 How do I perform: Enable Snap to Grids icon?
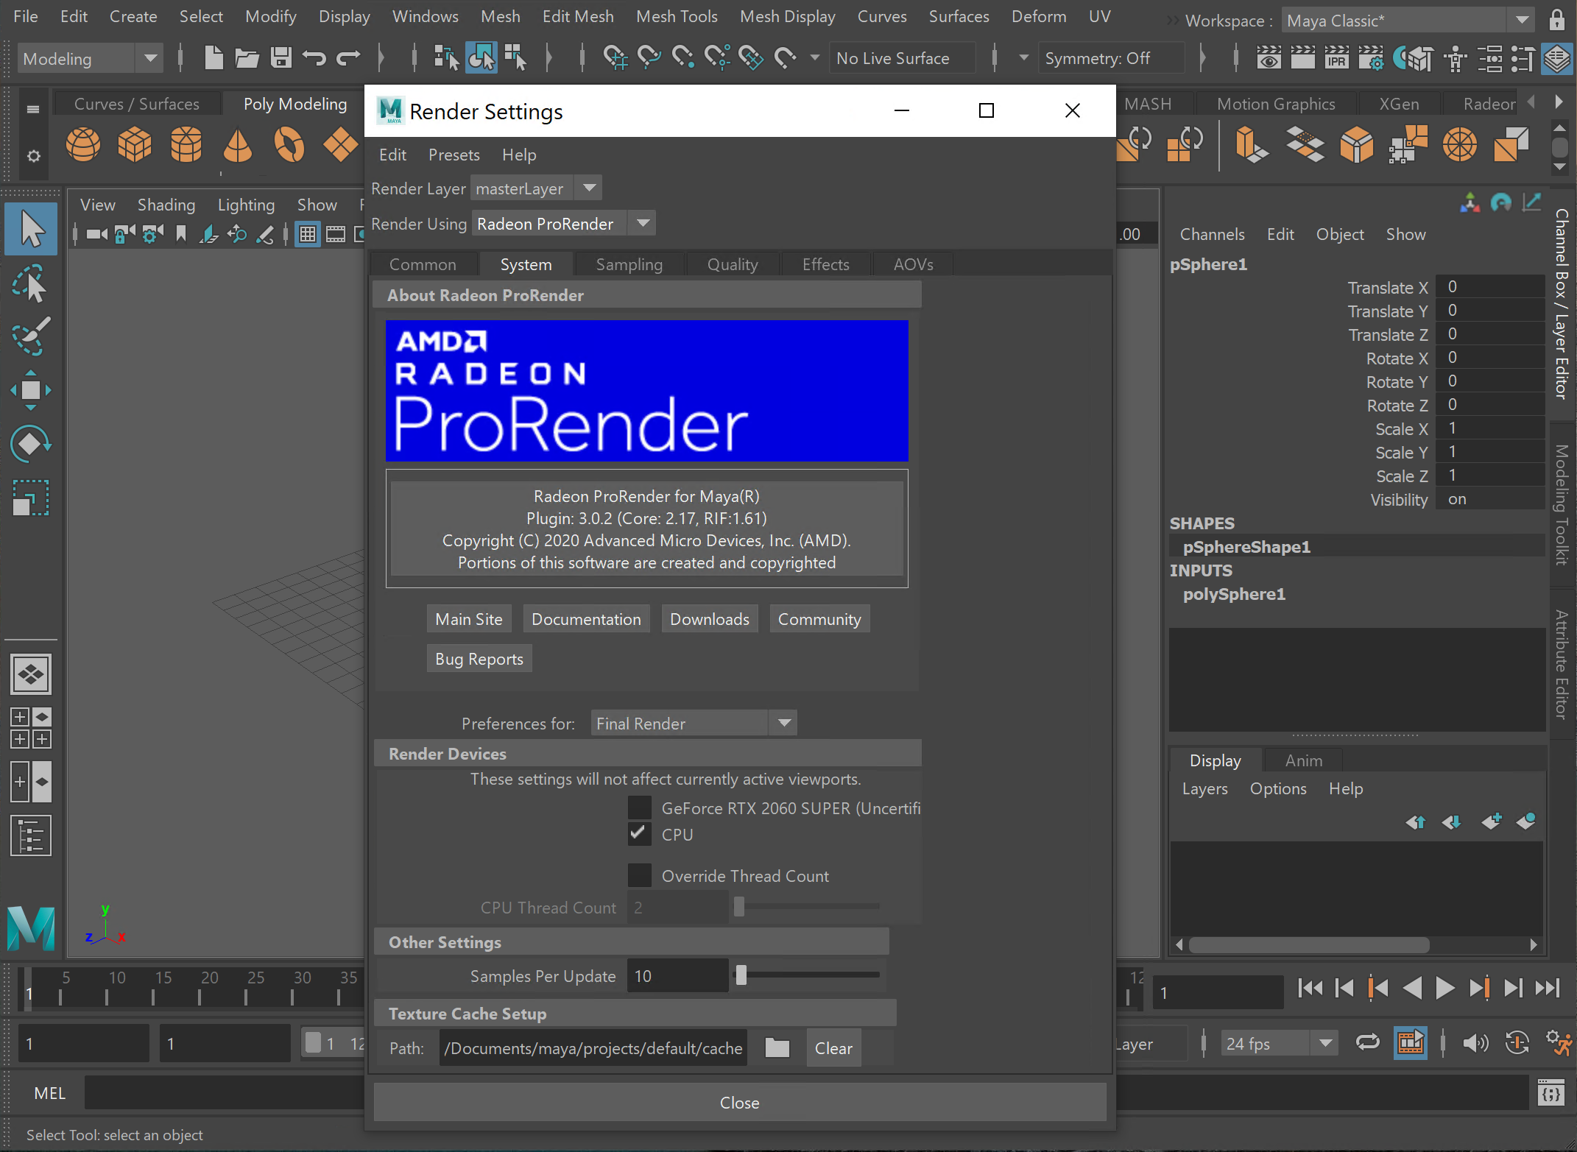[x=615, y=57]
